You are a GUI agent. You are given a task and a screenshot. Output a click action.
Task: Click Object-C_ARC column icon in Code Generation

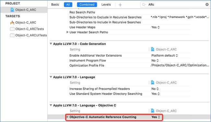click(x=152, y=49)
